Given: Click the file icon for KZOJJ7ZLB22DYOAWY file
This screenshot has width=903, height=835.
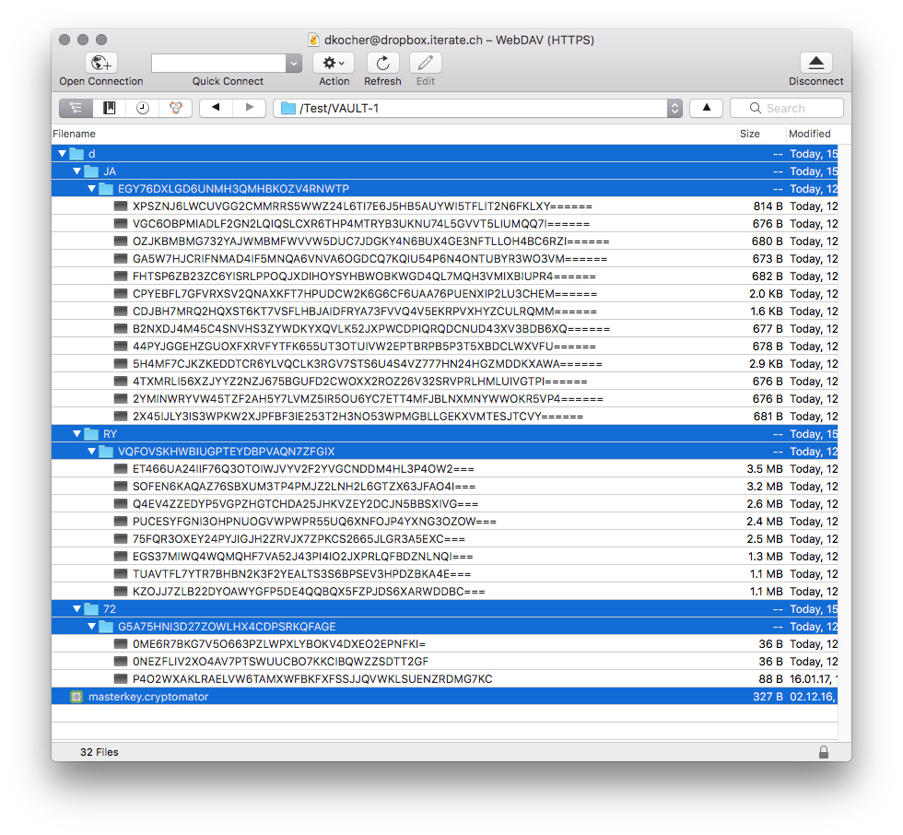Looking at the screenshot, I should (121, 592).
